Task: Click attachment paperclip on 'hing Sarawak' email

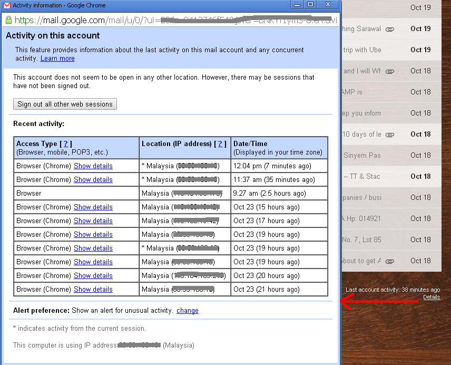Action: 390,29
